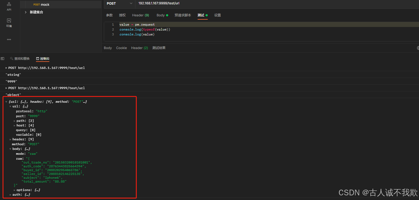The height and width of the screenshot is (200, 419).
Task: Expand the path: [2] node
Action: click(14, 121)
